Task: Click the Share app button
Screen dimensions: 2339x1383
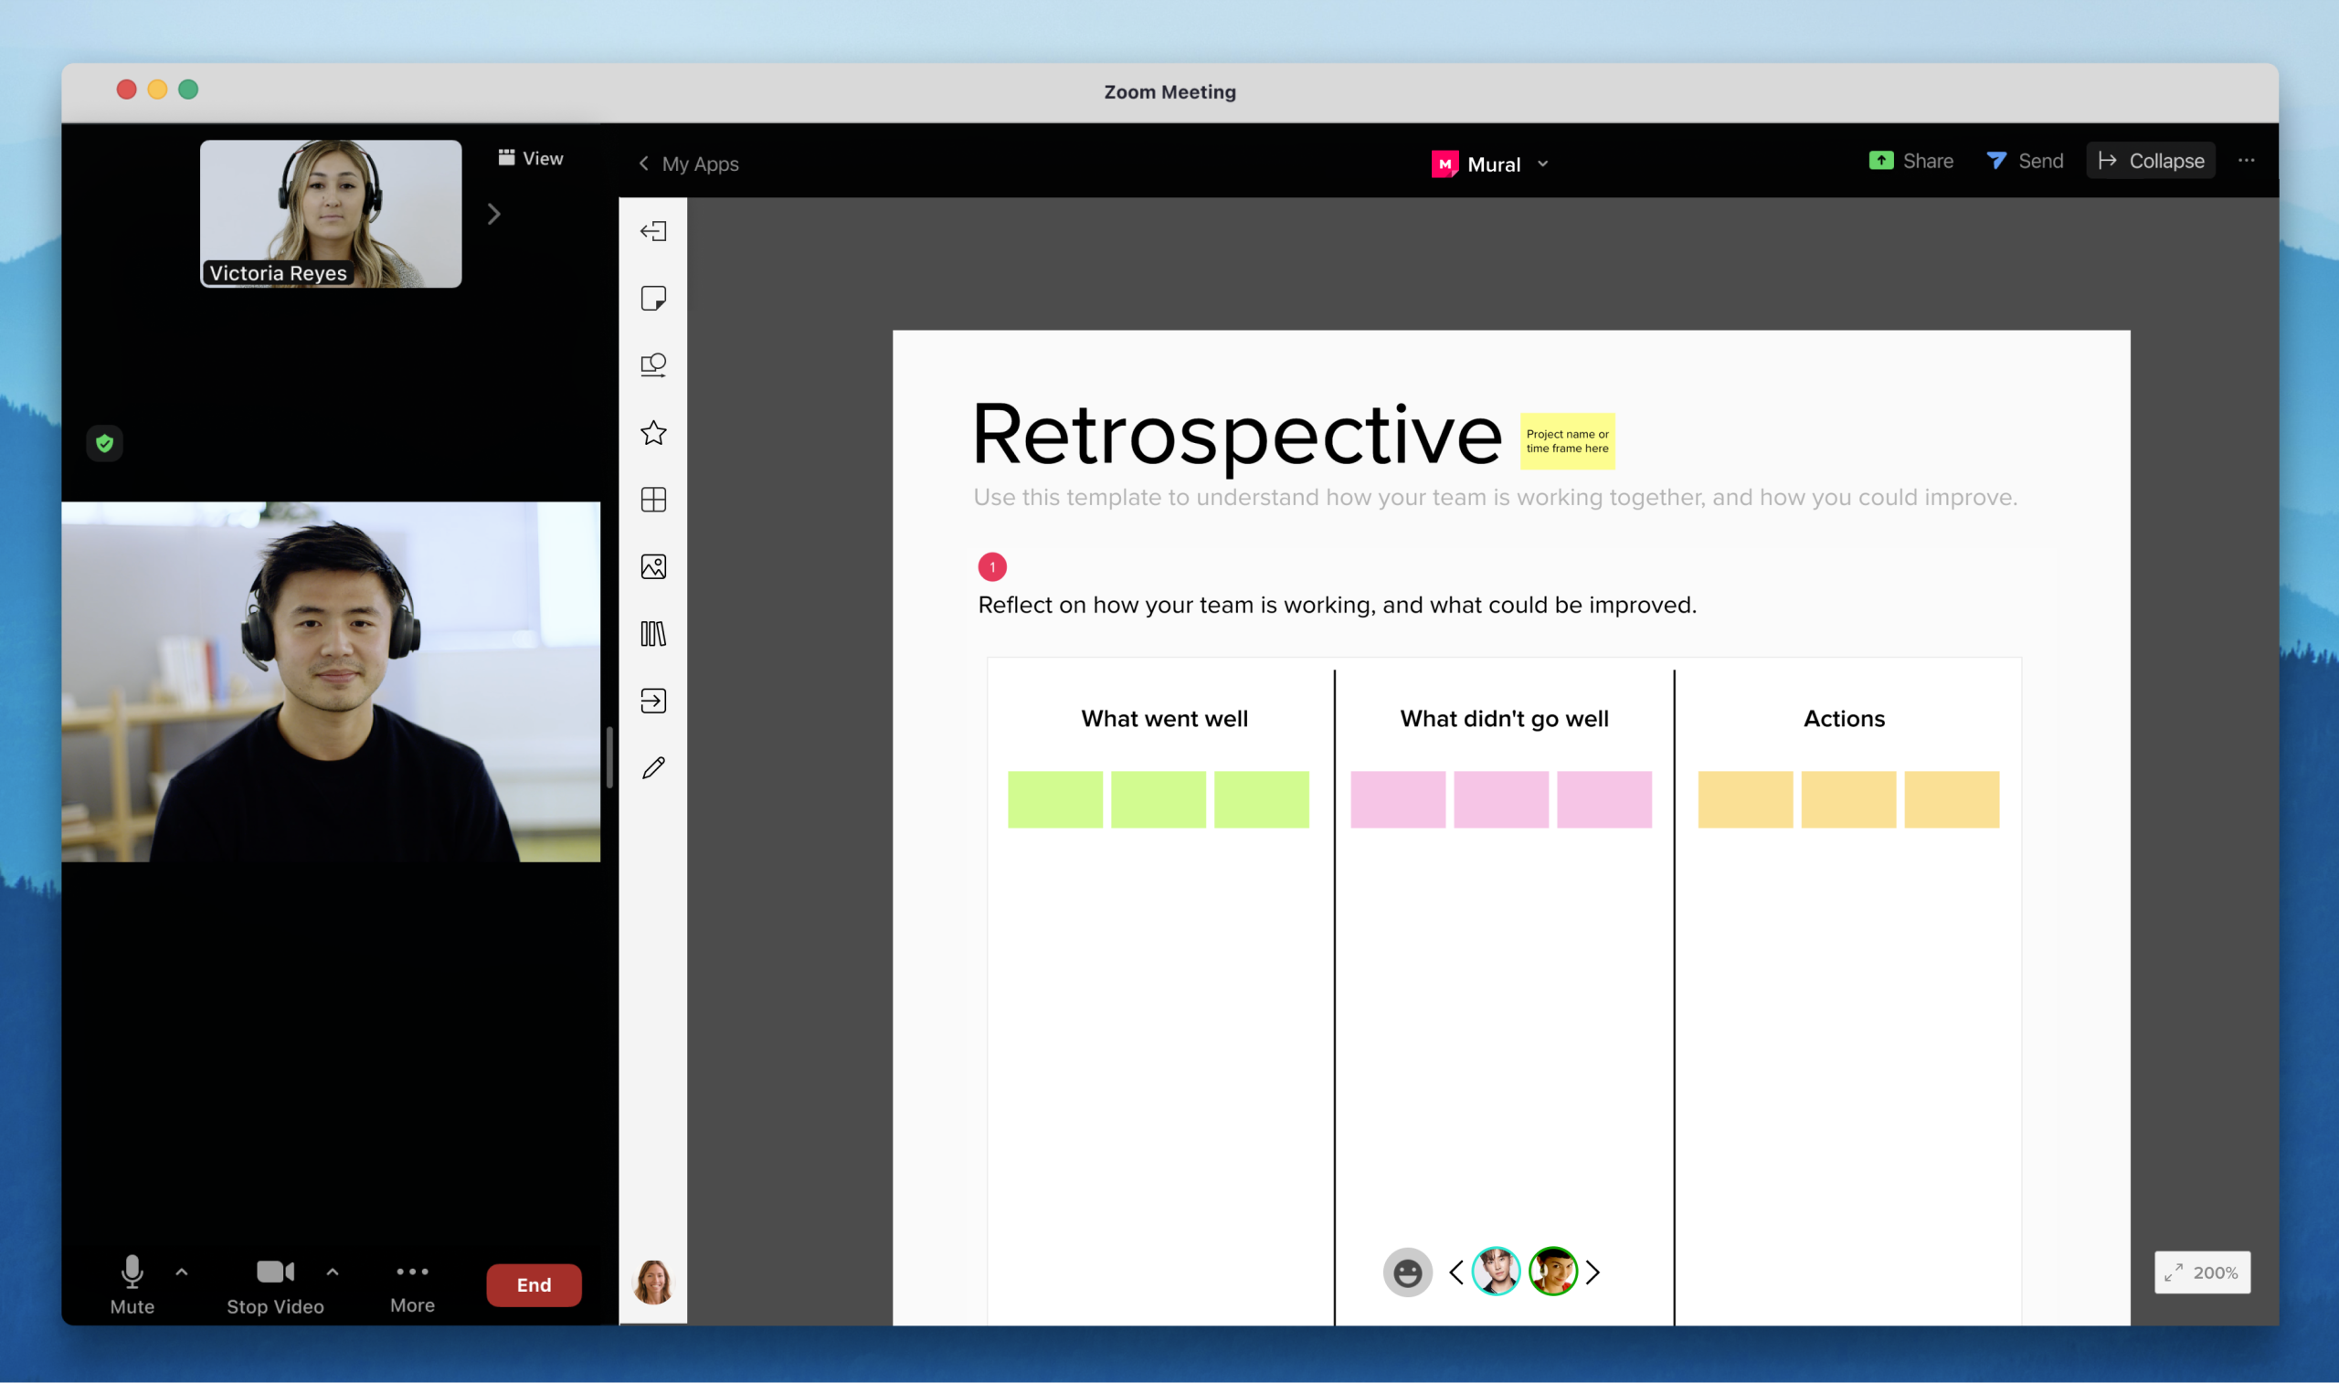Action: [1911, 161]
